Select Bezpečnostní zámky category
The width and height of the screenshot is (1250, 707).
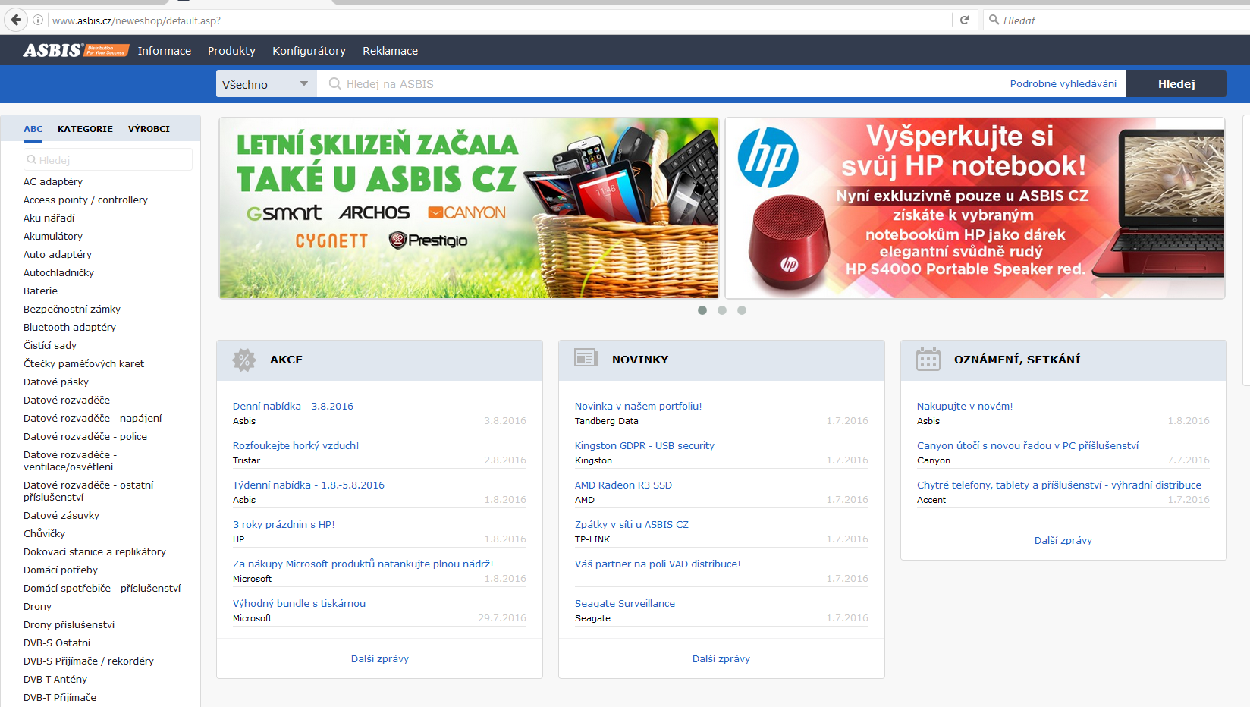[72, 310]
